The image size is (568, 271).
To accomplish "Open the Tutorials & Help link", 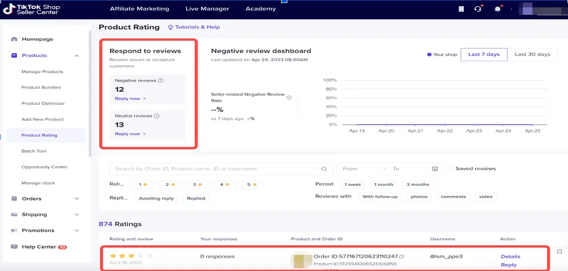I will [x=197, y=27].
